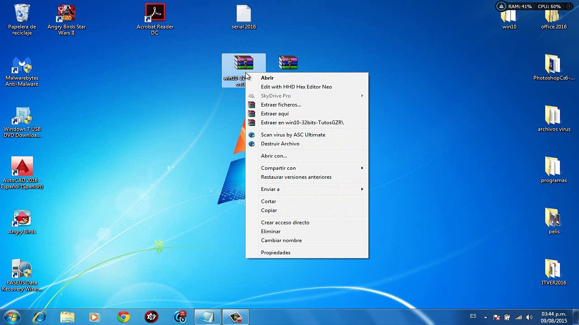Open Internet Explorer from the taskbar
Image resolution: width=579 pixels, height=325 pixels.
[x=40, y=317]
